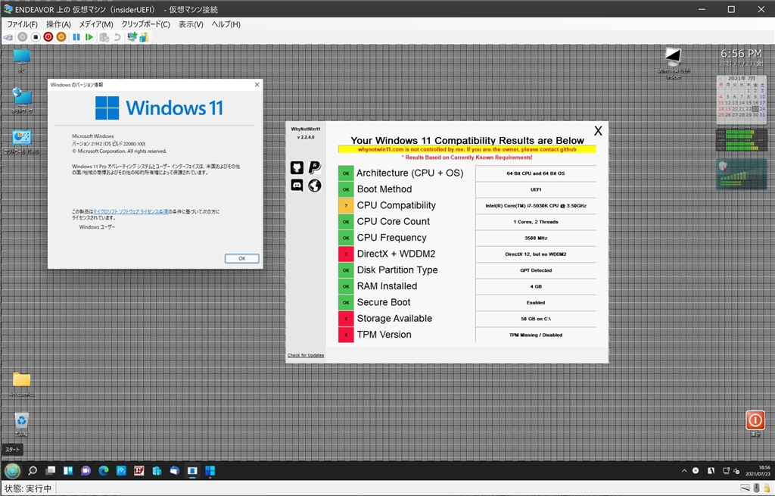Shut down the VM with the red power icon

click(48, 37)
